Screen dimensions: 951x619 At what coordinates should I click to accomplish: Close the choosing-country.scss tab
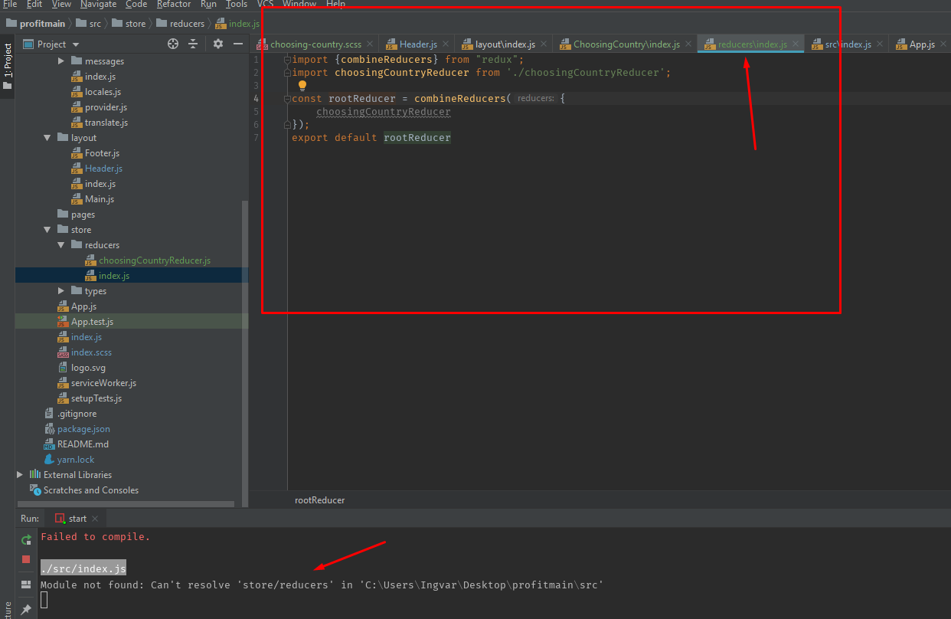(x=369, y=44)
